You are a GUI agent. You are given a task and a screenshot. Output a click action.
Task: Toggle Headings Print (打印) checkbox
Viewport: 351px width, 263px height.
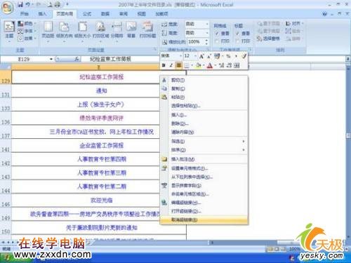[x=237, y=41]
